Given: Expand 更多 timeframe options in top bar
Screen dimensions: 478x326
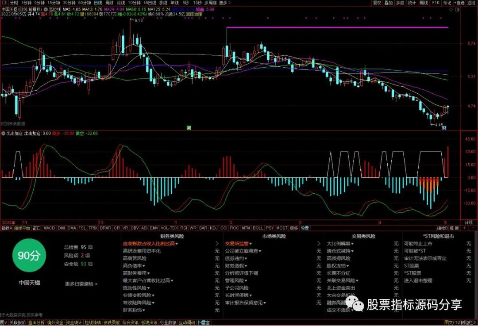Looking at the screenshot, I should click(x=225, y=3).
